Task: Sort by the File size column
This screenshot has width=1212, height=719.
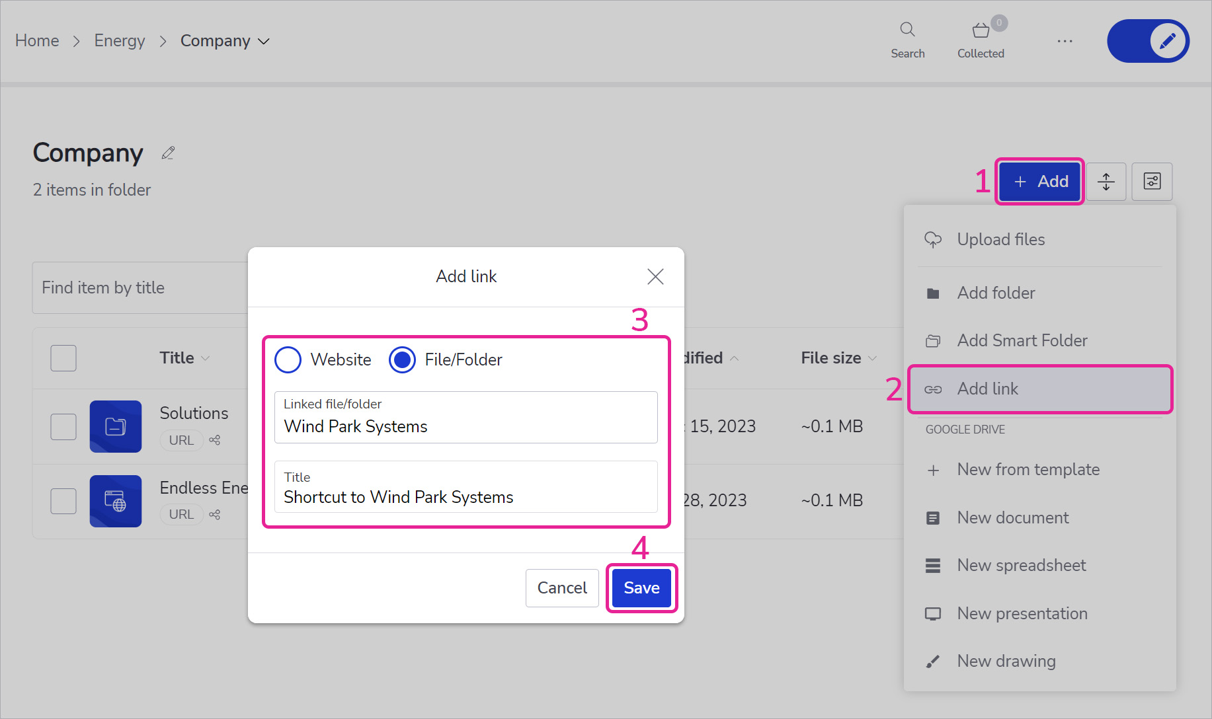Action: (838, 358)
